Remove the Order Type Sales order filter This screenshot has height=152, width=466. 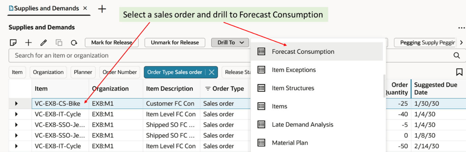pyautogui.click(x=212, y=72)
